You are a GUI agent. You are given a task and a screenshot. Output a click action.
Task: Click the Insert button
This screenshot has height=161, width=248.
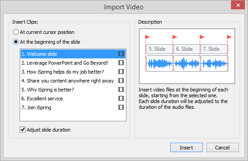(x=186, y=148)
